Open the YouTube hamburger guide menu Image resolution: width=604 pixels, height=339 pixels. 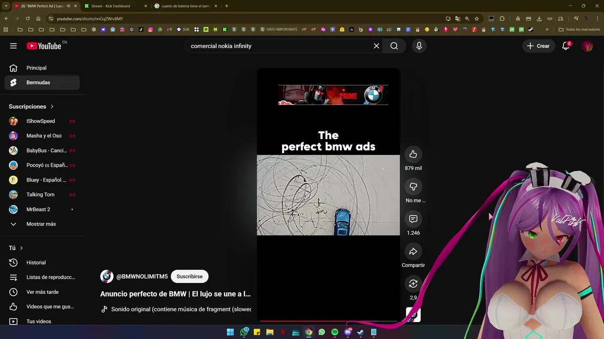click(13, 46)
